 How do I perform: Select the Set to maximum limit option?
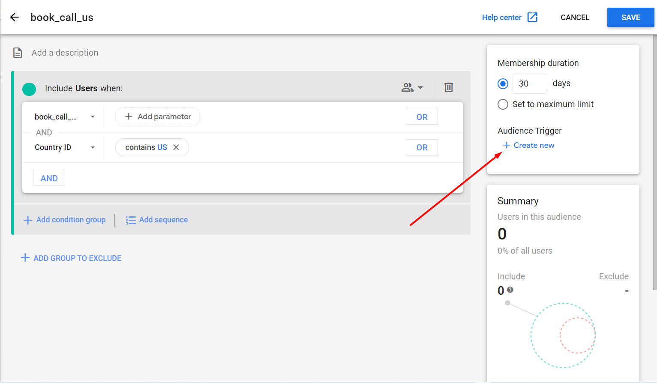click(x=503, y=104)
